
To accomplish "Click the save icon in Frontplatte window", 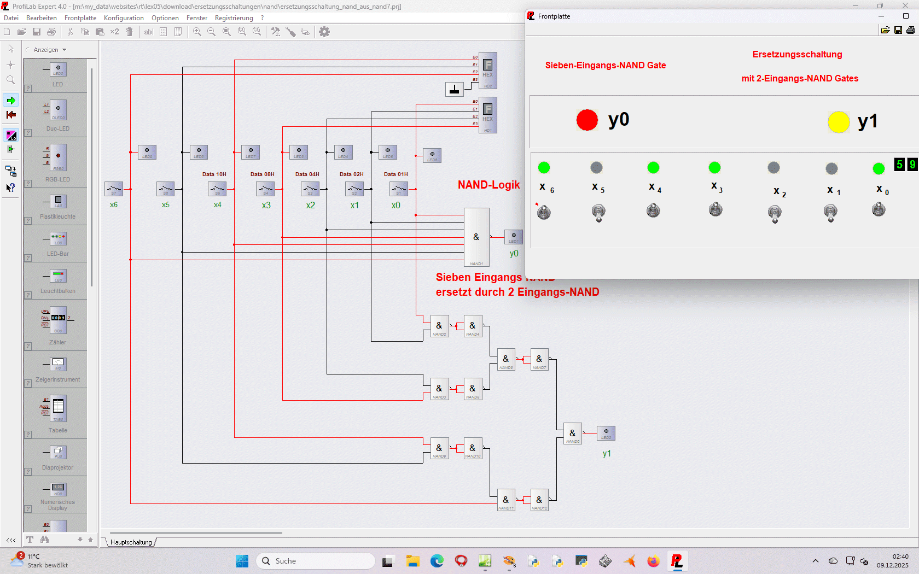I will (898, 30).
